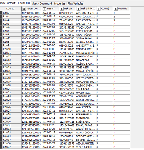Select the Table "default" Rows: 108 tab
The width and height of the screenshot is (144, 150).
[x=15, y=3]
